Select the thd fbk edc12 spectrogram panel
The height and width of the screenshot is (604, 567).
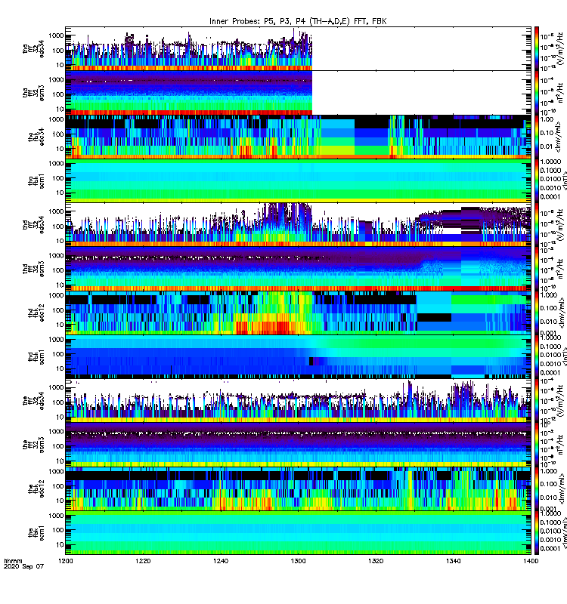298,313
